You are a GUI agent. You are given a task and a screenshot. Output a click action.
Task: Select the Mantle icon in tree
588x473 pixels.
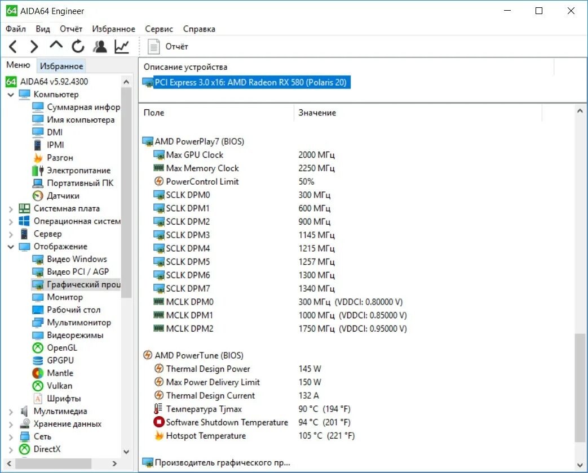coord(38,373)
